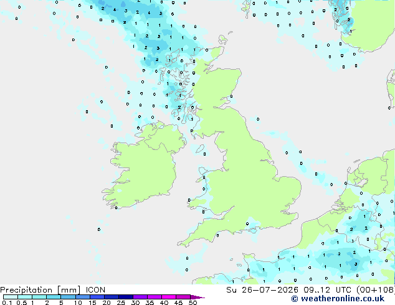Pick the 25–30 mm navy legend swatch
This screenshot has height=305, width=395.
click(x=126, y=297)
